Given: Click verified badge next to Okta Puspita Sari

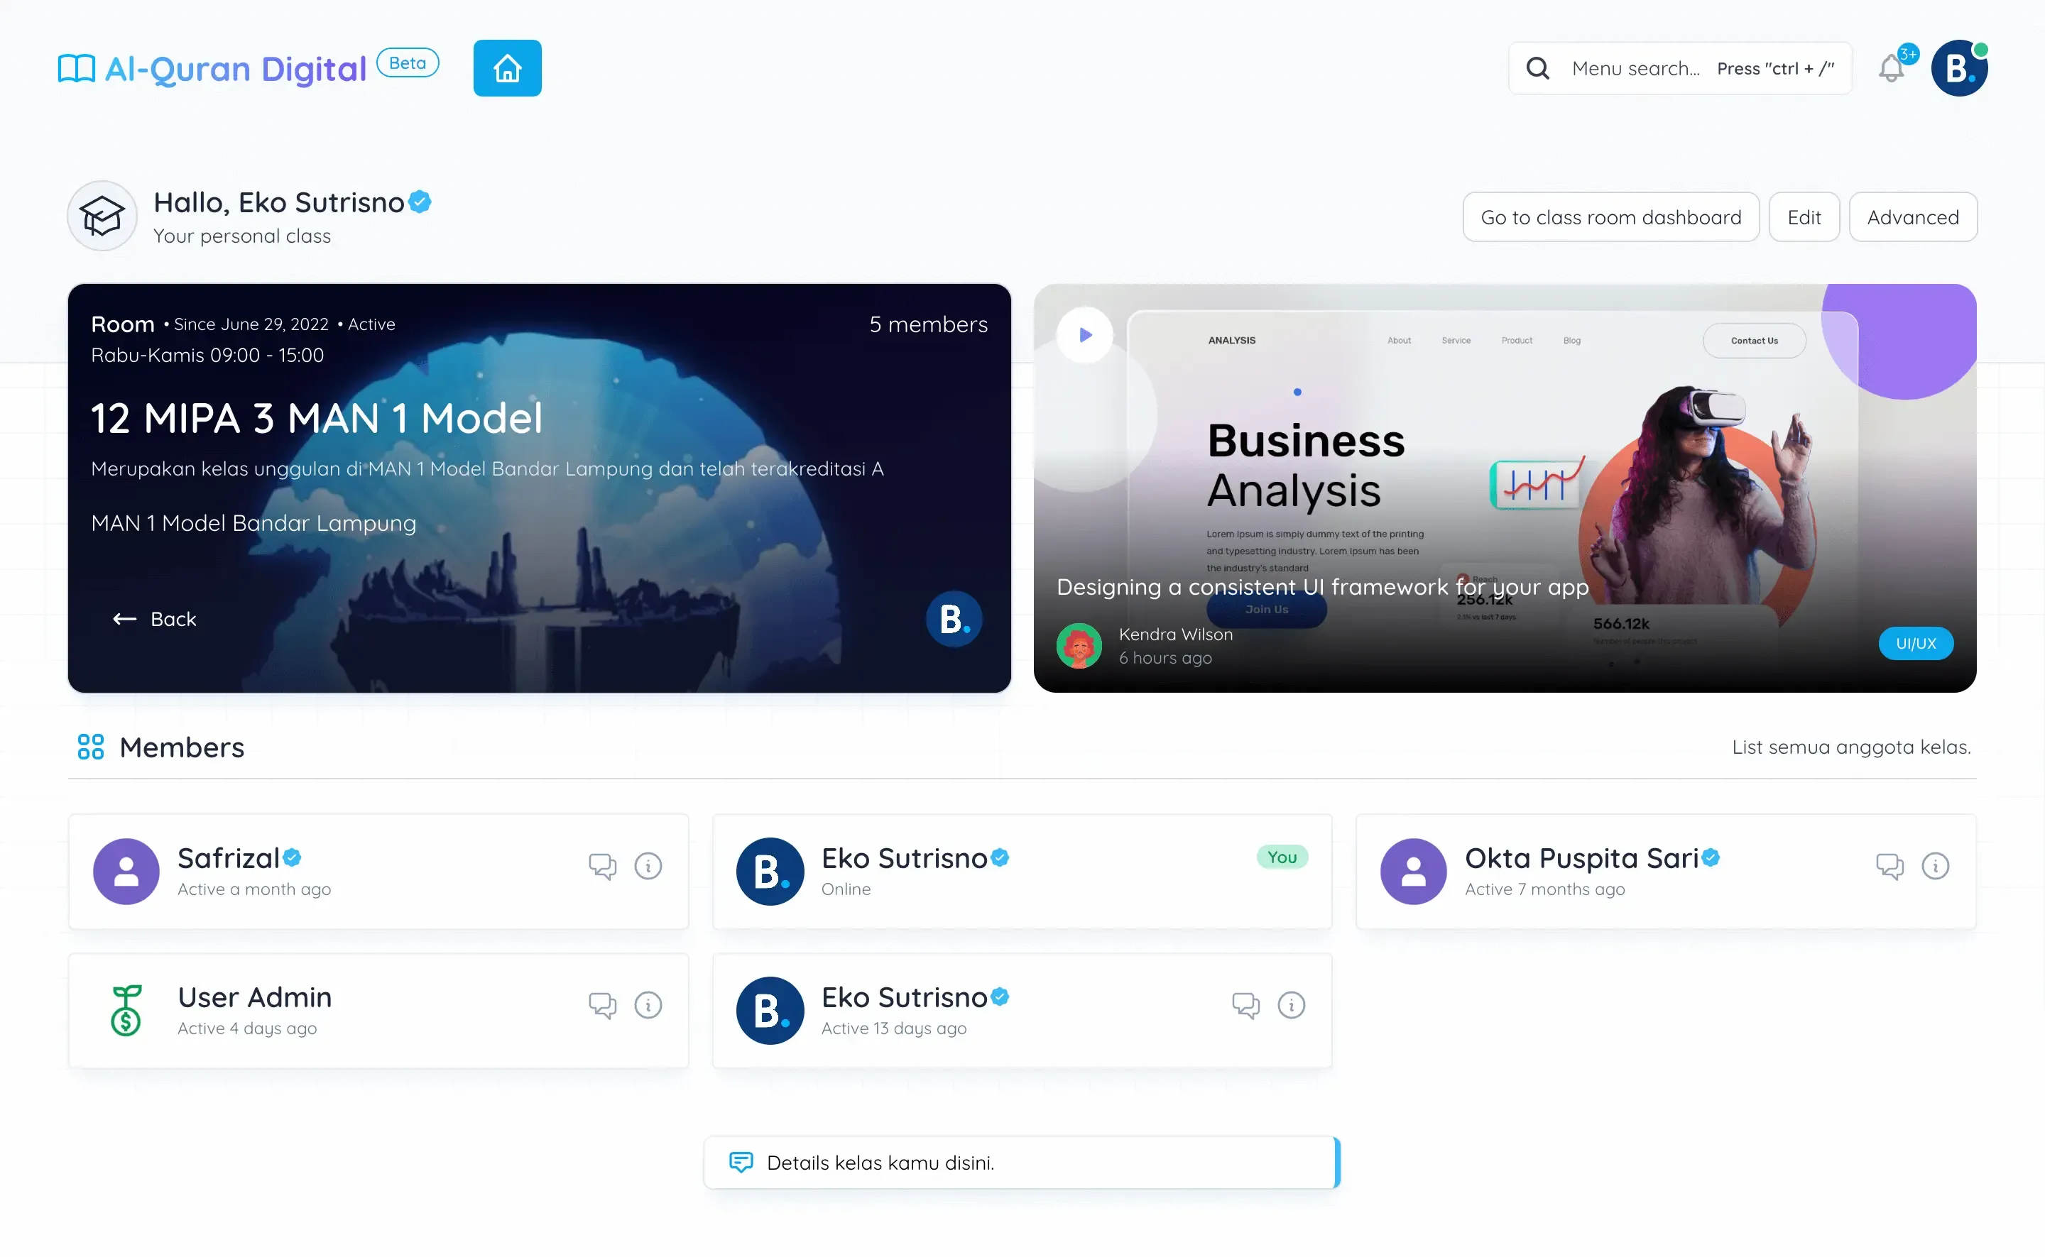Looking at the screenshot, I should [x=1710, y=857].
